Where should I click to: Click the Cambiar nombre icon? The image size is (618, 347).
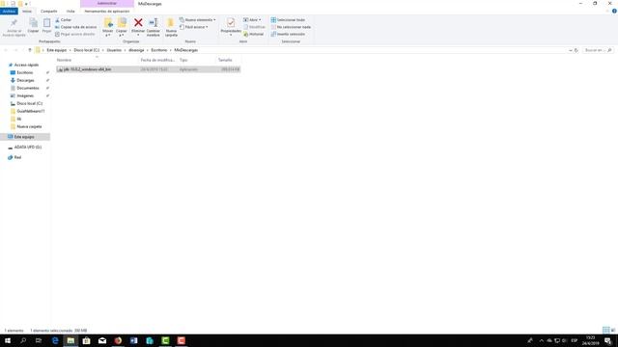pyautogui.click(x=154, y=23)
